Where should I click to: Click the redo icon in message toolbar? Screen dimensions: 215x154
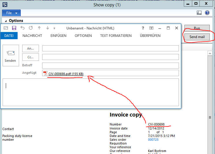pos(31,28)
